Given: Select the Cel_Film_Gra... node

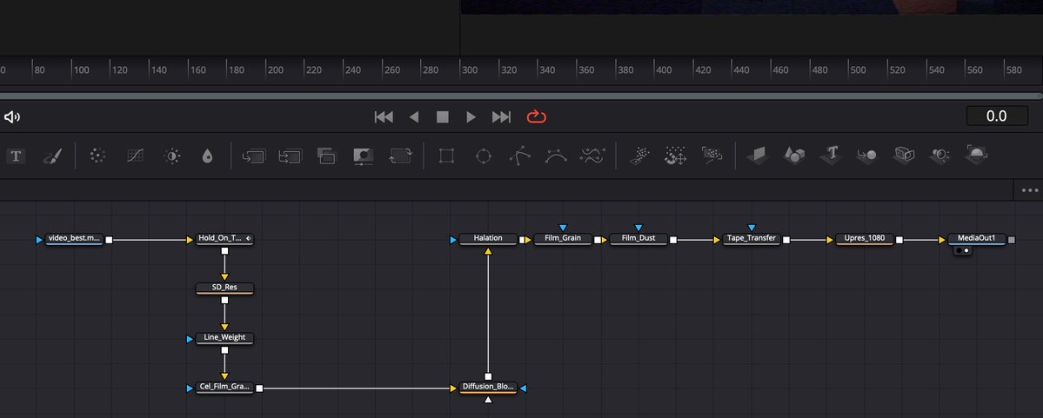Looking at the screenshot, I should pyautogui.click(x=224, y=388).
